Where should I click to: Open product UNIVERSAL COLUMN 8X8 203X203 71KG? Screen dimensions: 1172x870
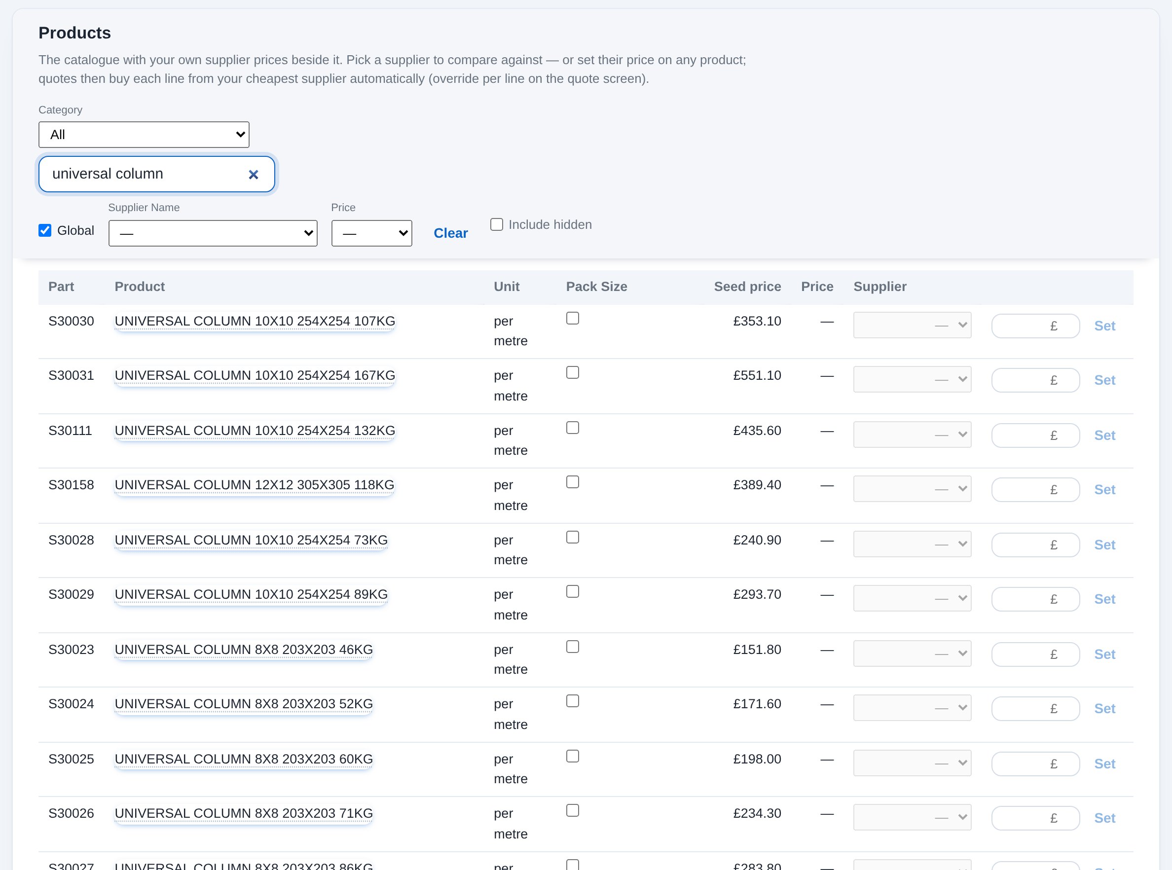(x=244, y=814)
